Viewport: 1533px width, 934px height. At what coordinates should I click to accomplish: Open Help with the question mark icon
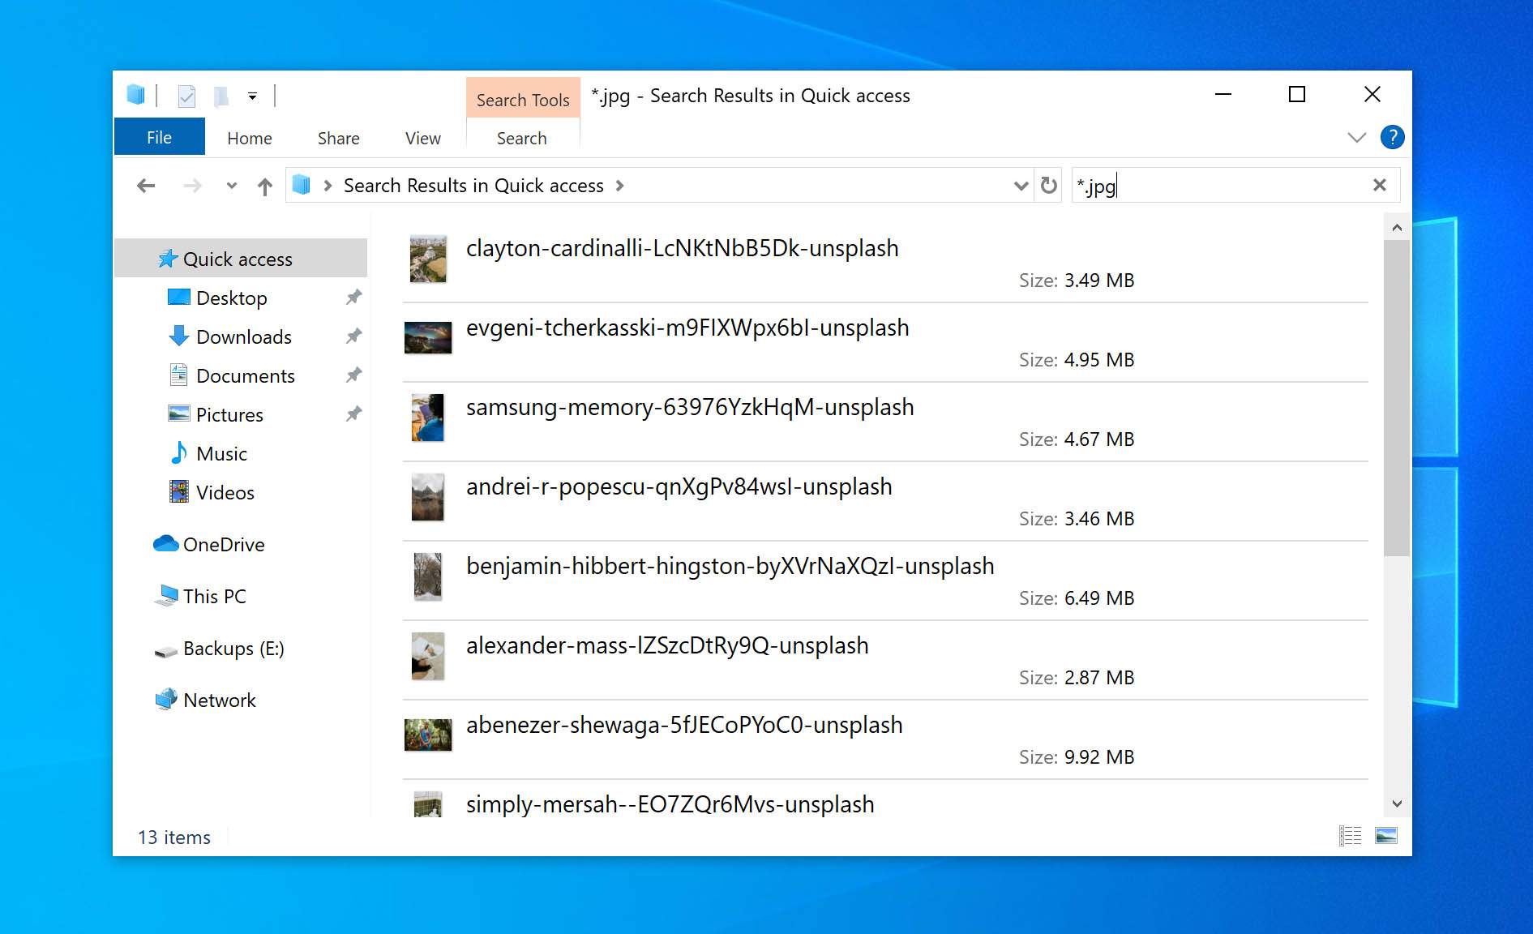tap(1392, 138)
